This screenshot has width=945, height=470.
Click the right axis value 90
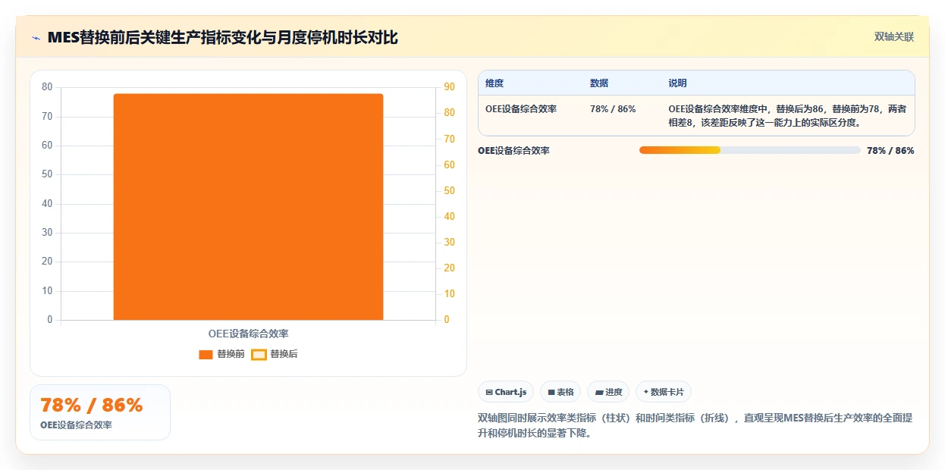(449, 87)
